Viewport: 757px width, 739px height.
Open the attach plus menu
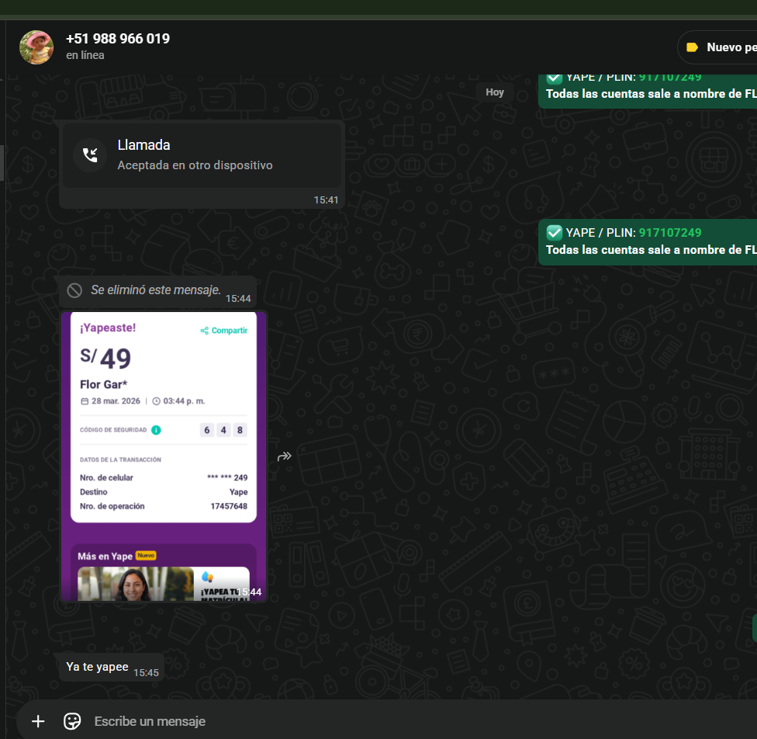click(38, 721)
